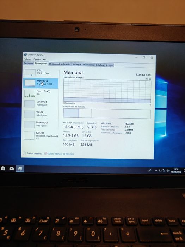This screenshot has height=247, width=185.
Task: Click the 129 MB hardware reserved value
Action: tap(128, 133)
